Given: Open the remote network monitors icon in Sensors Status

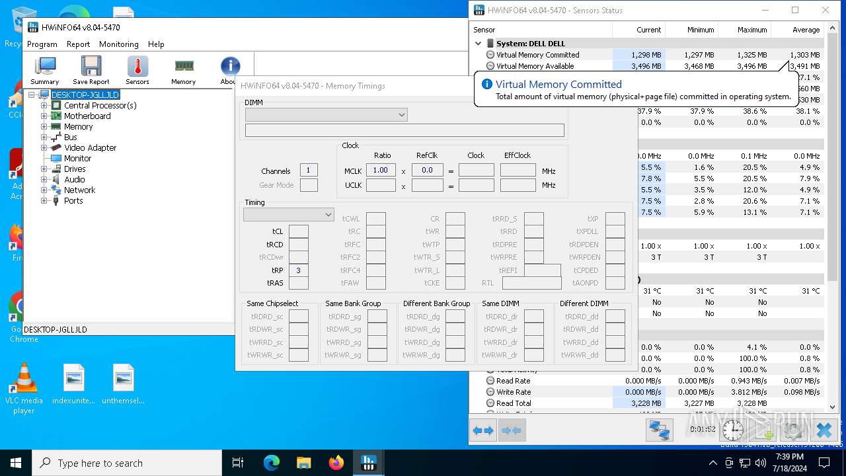Looking at the screenshot, I should tap(659, 430).
